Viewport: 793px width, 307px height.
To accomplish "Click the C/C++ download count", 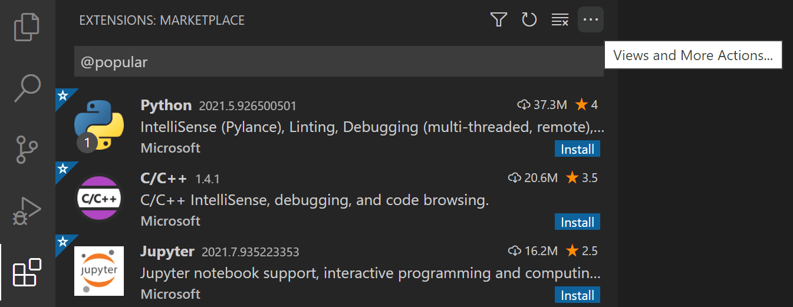I will pos(532,178).
